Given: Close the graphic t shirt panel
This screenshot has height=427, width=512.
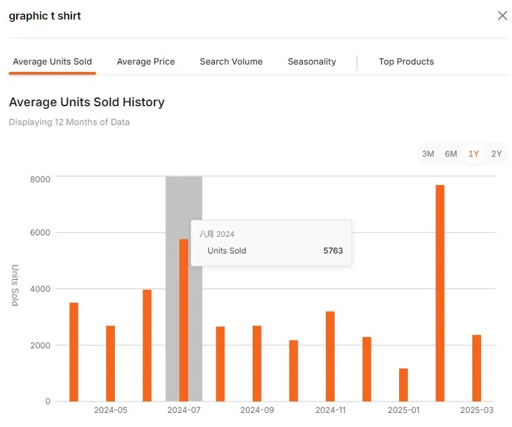Looking at the screenshot, I should coord(502,15).
